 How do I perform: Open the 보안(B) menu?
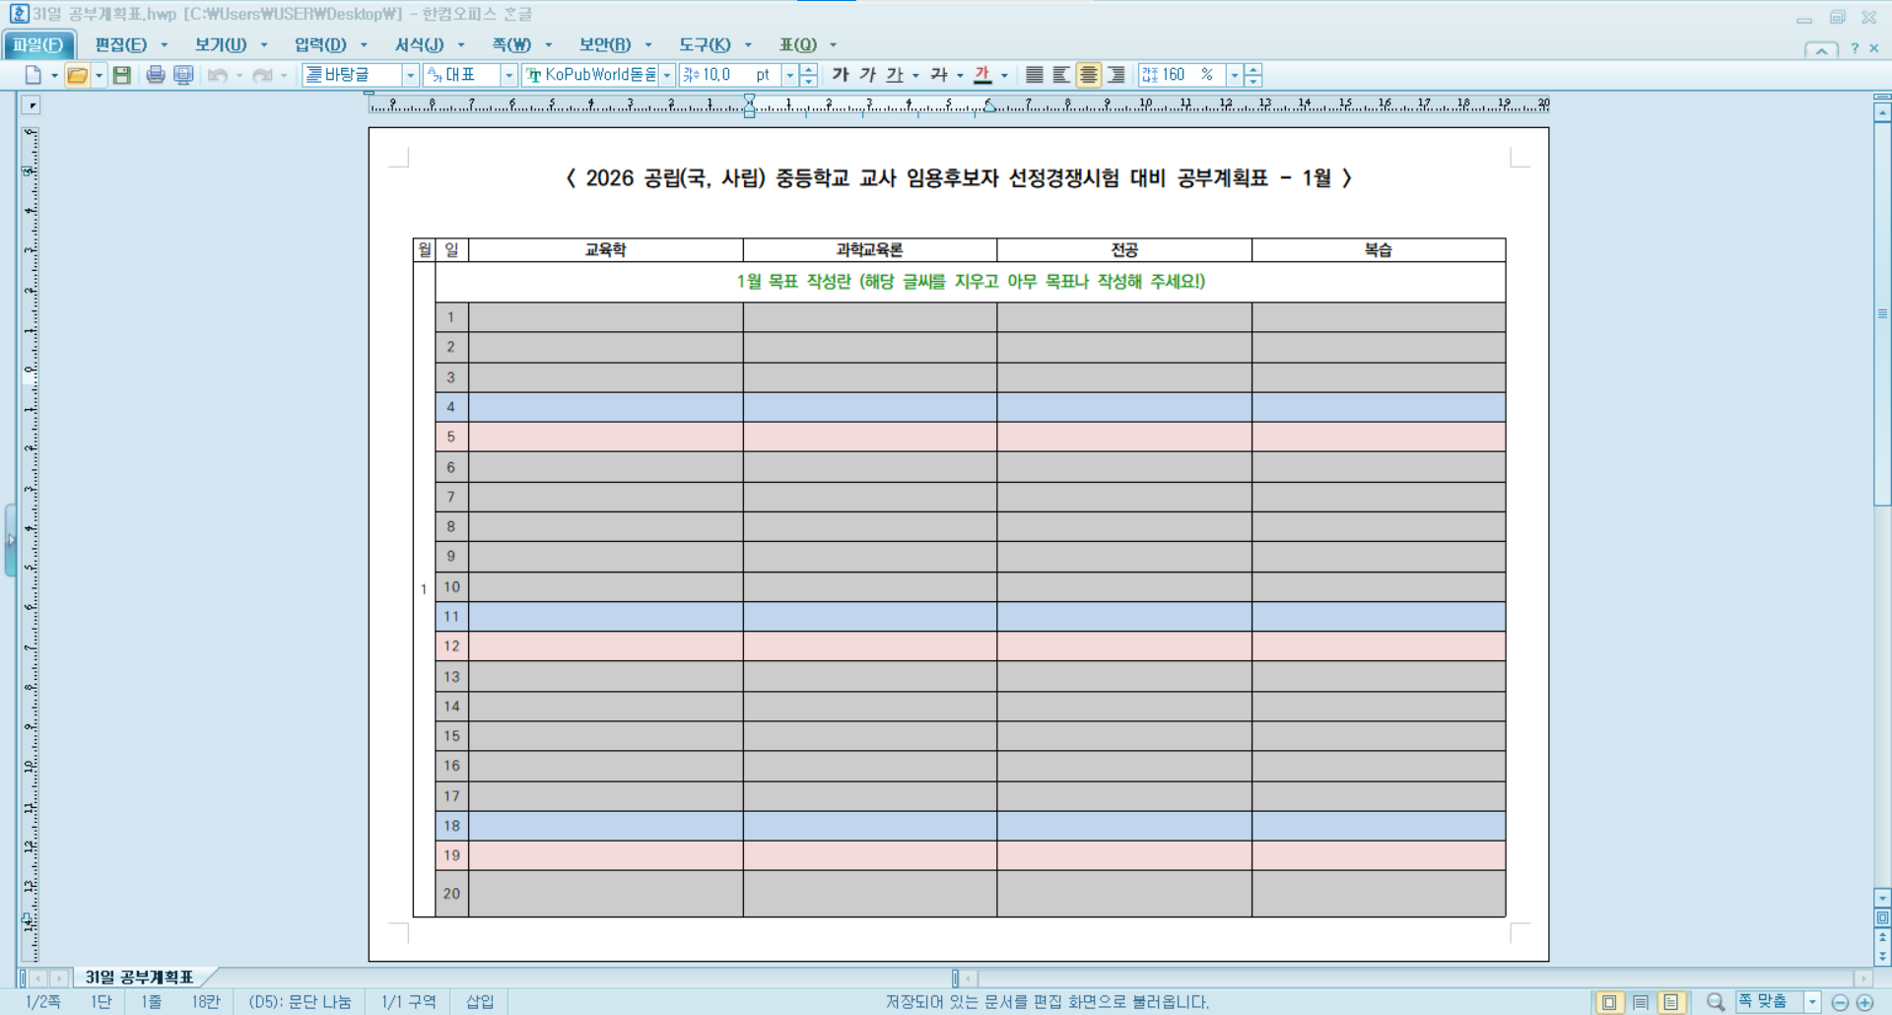pyautogui.click(x=605, y=44)
